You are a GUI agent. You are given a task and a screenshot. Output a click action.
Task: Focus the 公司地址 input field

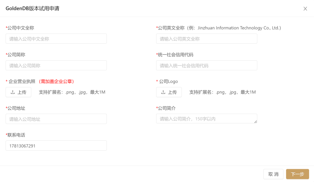tap(56, 119)
